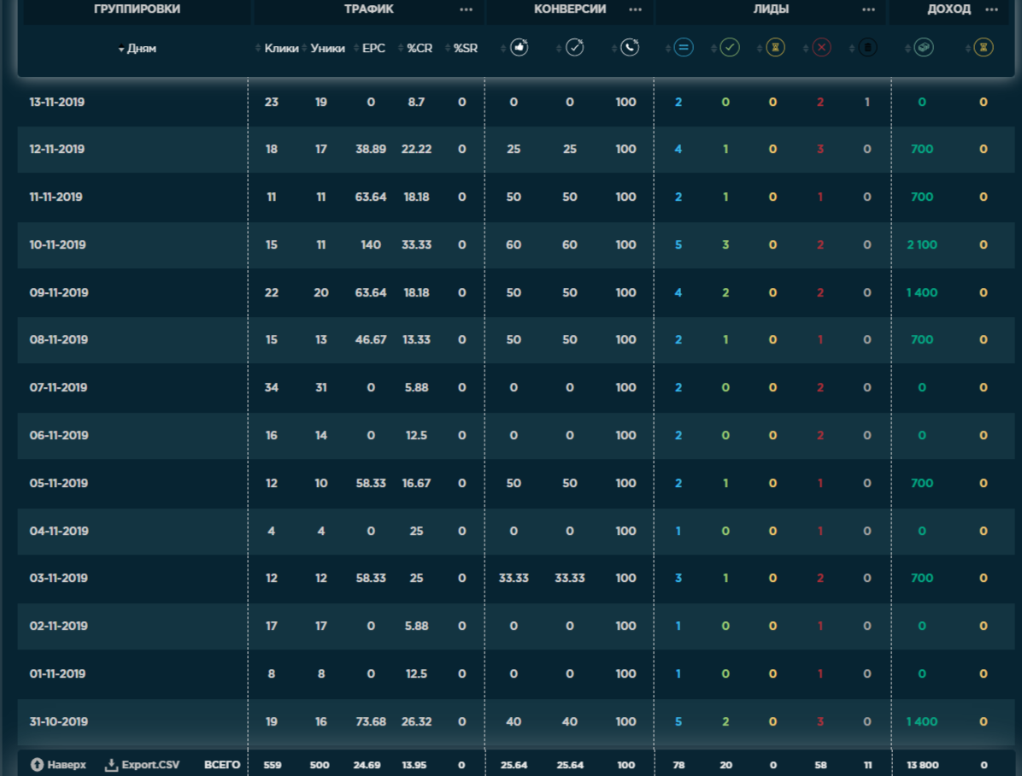Click total clicks 559 in footer
The image size is (1022, 776).
coord(273,765)
